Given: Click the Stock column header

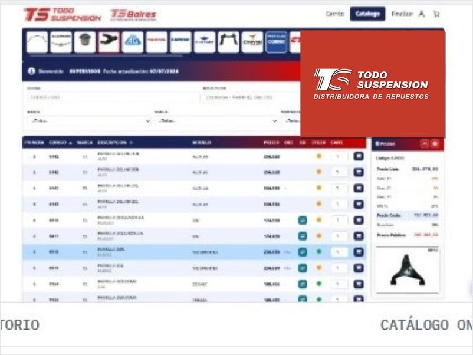Looking at the screenshot, I should pos(318,143).
